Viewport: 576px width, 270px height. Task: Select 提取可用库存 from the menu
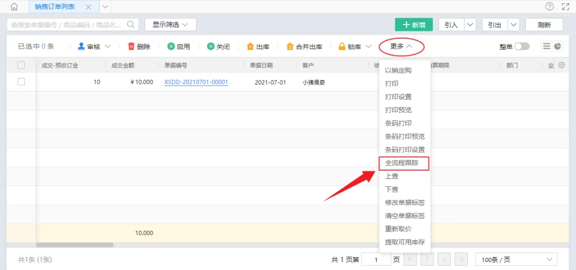pyautogui.click(x=404, y=242)
